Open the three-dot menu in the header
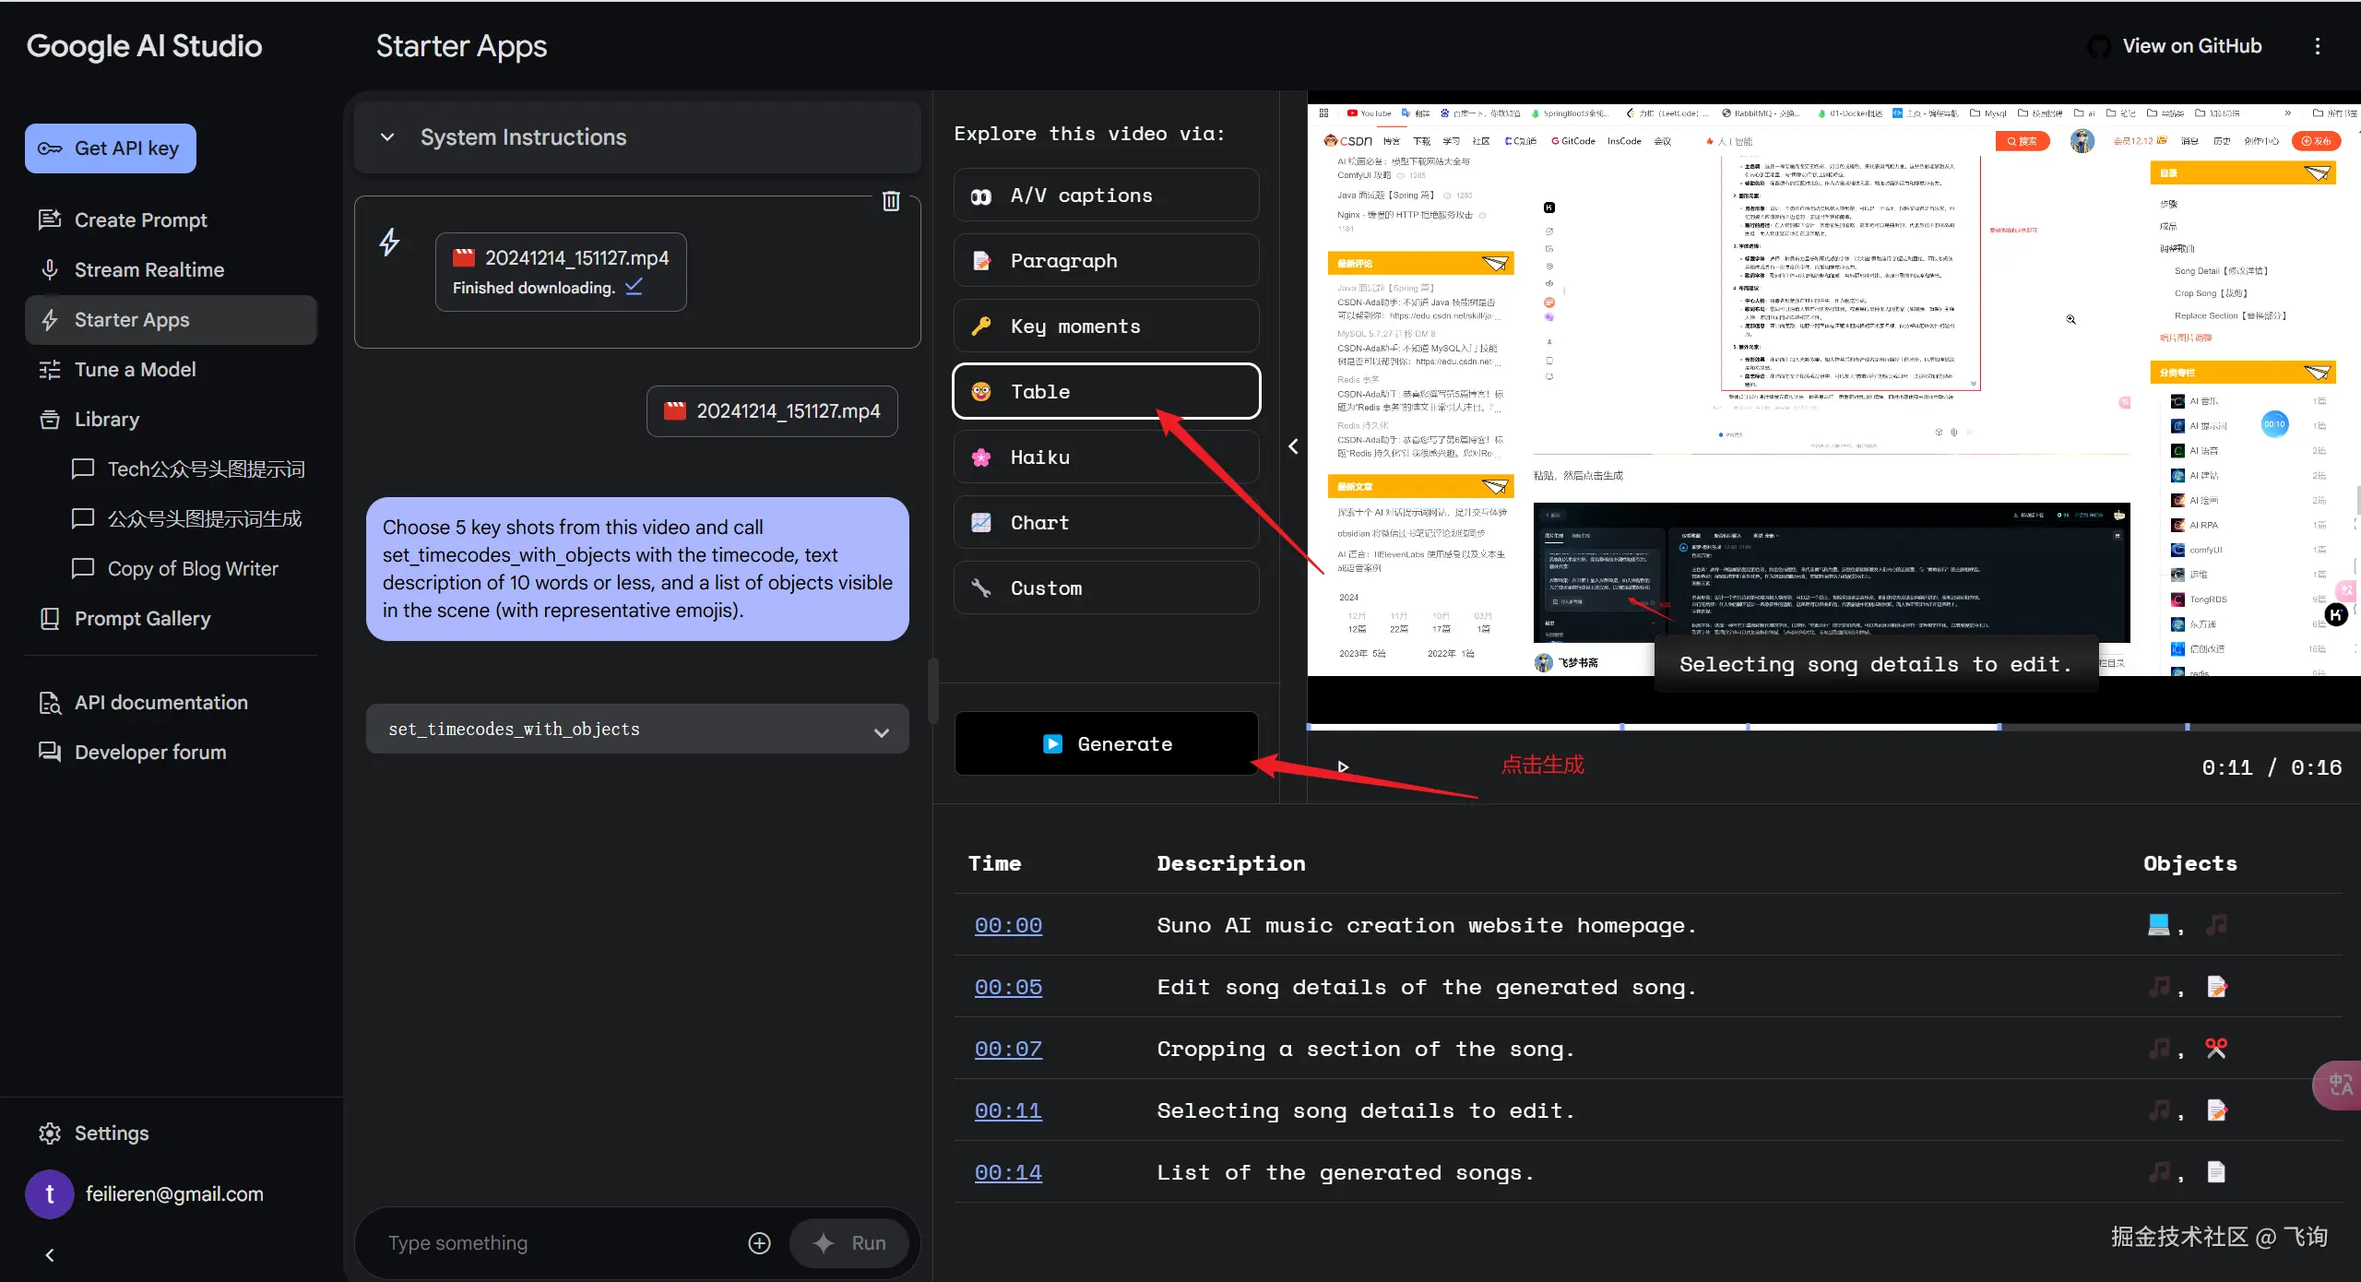The image size is (2361, 1282). click(2317, 46)
